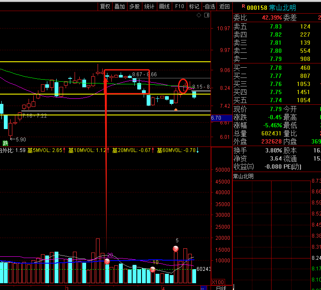Click 收益(三) value -0.080
This screenshot has width=321, height=290.
(273, 167)
